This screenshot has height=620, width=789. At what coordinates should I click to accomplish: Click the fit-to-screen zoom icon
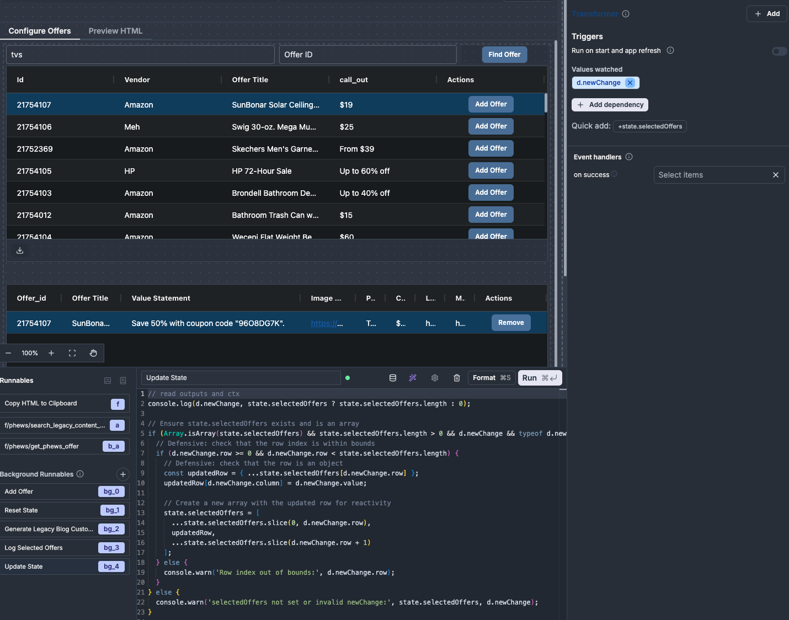pyautogui.click(x=72, y=353)
